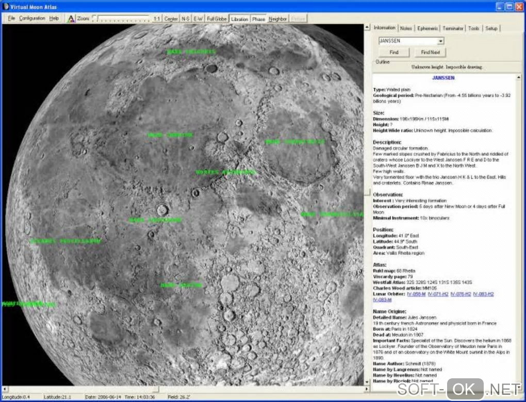Open Lunar Orbiter link IV-071-H2
The width and height of the screenshot is (526, 402).
click(438, 294)
